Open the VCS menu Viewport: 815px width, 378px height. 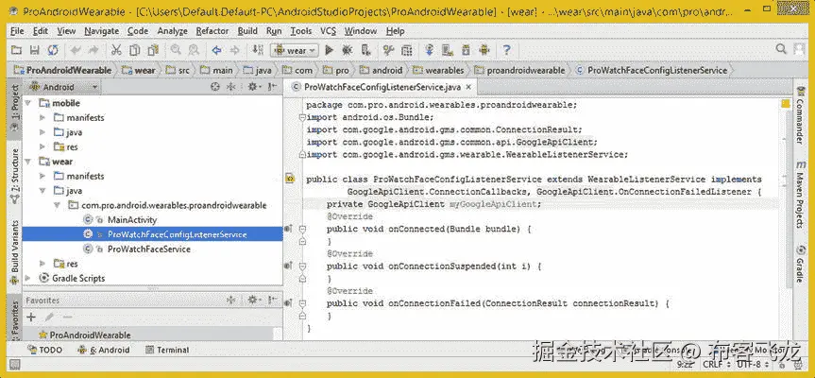328,31
